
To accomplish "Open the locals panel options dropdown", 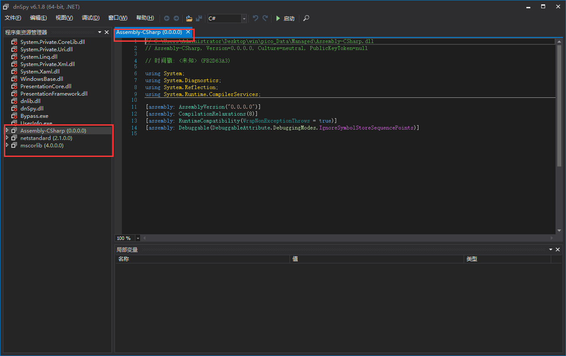I will coord(551,250).
